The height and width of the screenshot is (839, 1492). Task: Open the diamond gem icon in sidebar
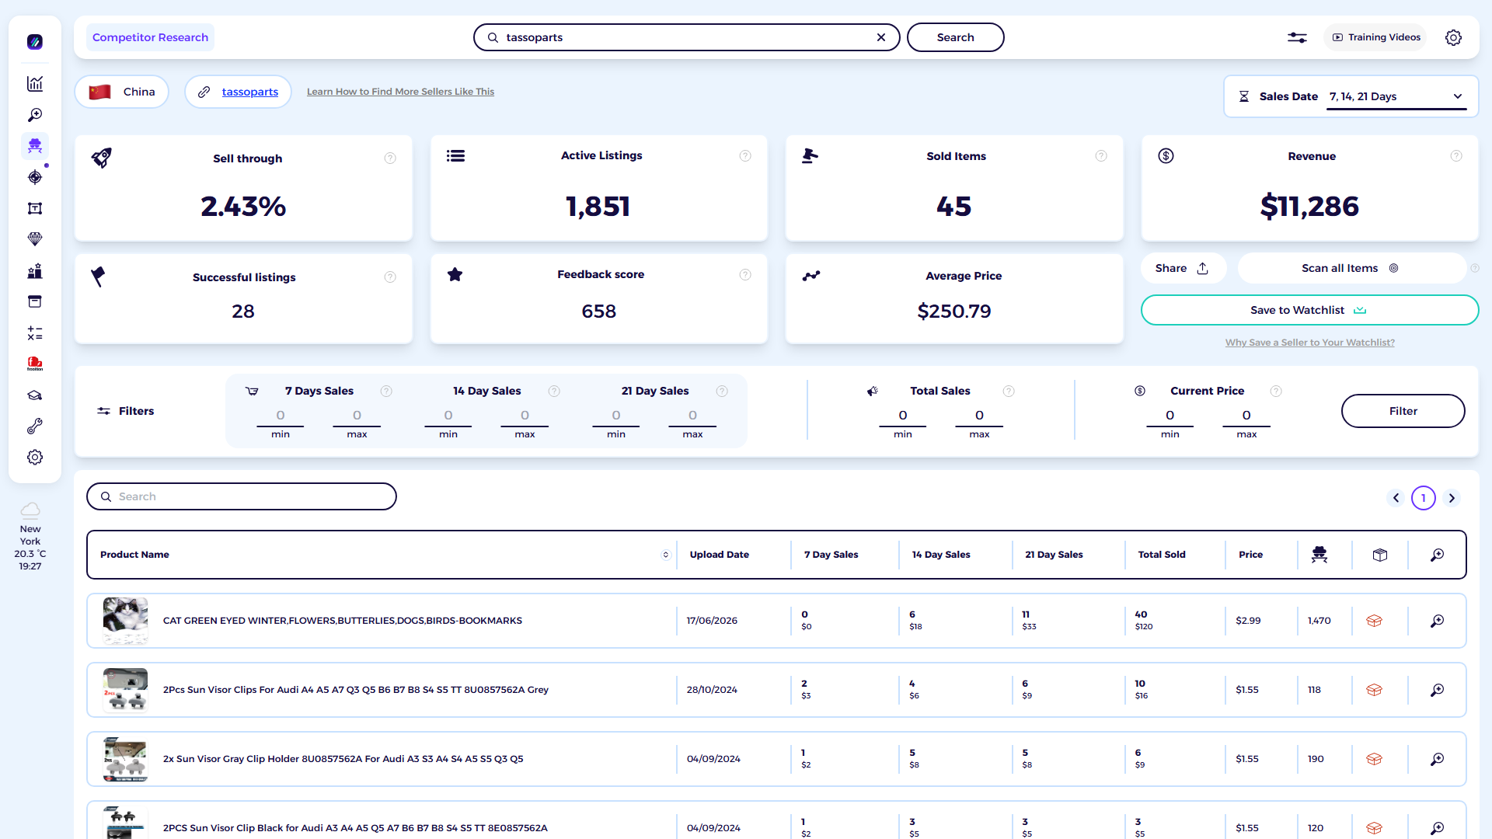[35, 239]
